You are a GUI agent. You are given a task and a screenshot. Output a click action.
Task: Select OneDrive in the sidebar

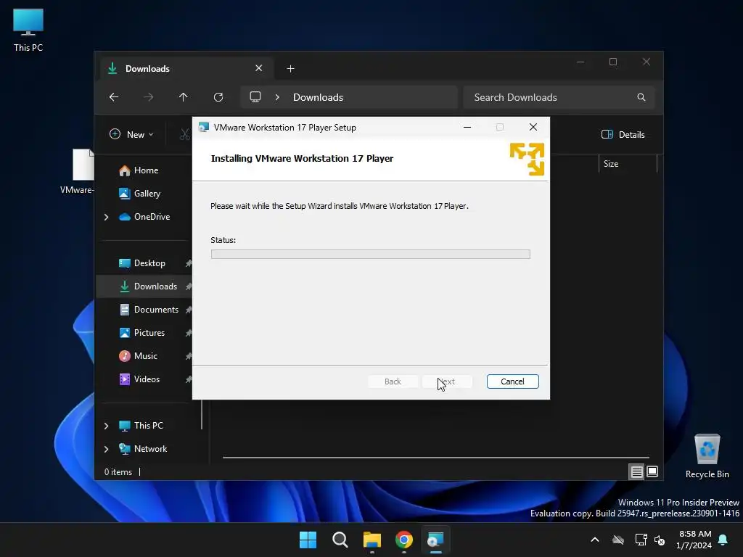tap(152, 216)
